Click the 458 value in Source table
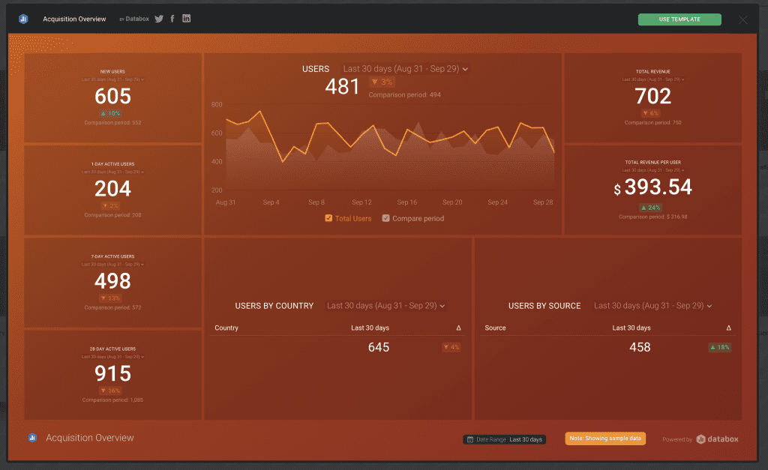Screen dimensions: 768x470 tap(640, 347)
